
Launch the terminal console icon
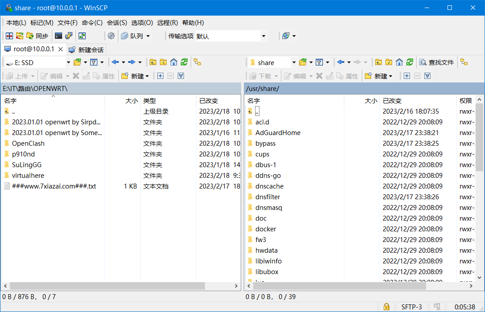pos(59,36)
